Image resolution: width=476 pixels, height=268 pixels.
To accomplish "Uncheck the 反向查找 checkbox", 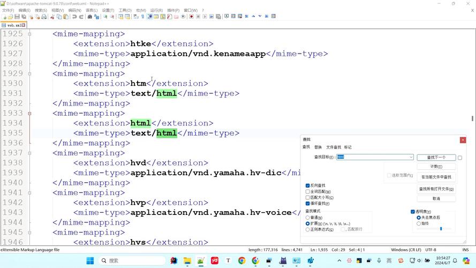I will point(307,185).
